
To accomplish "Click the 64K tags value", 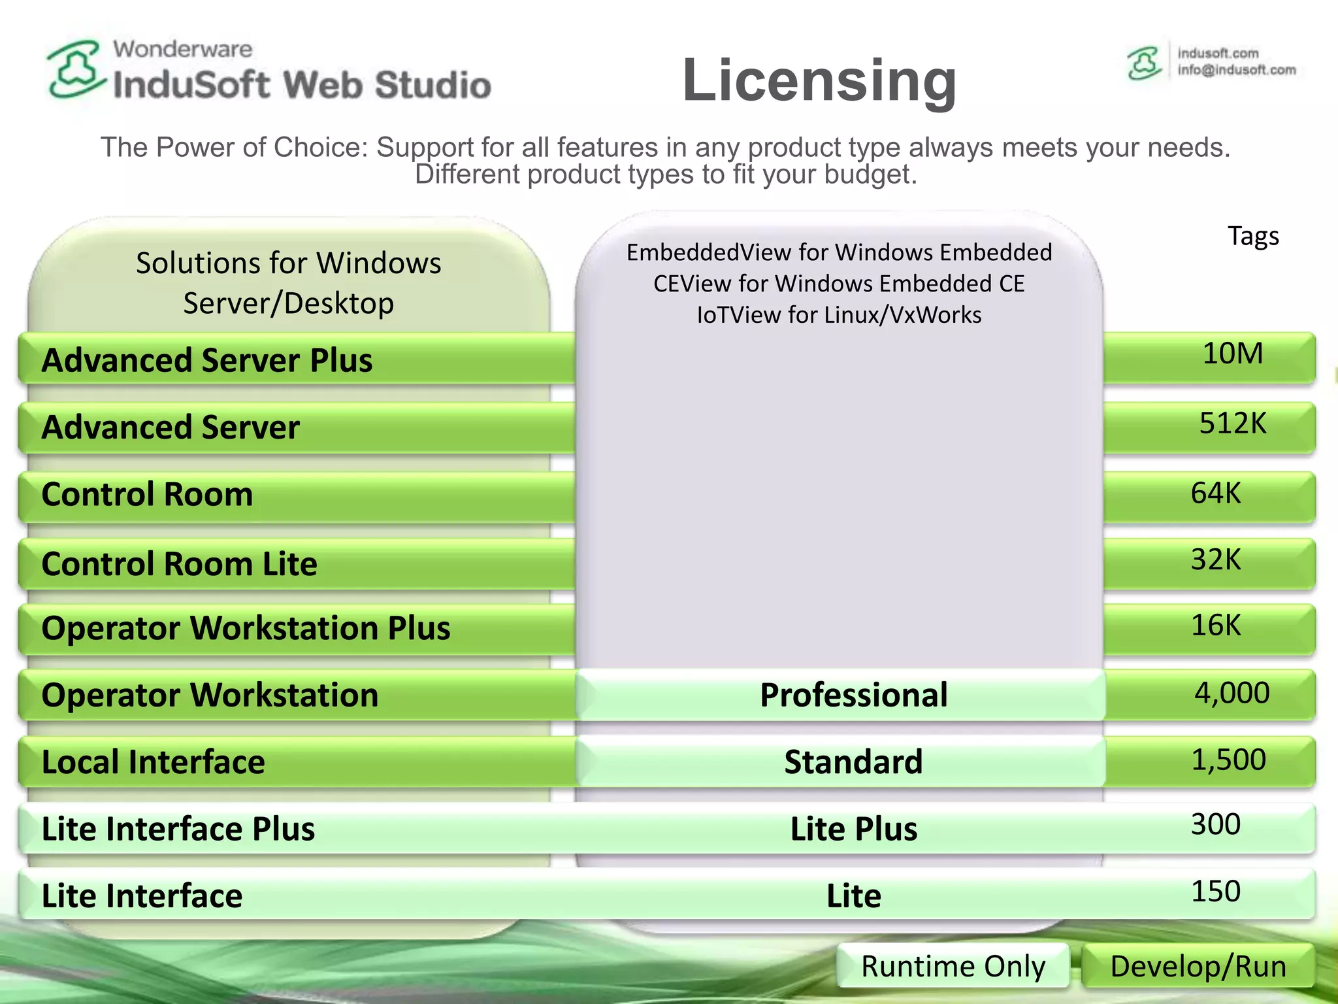I will tap(1215, 493).
